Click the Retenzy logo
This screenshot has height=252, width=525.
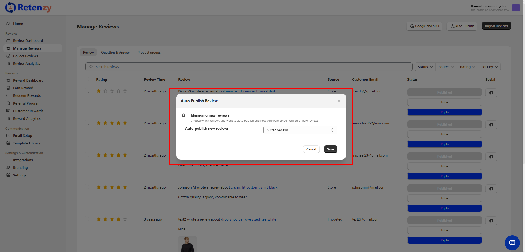point(28,8)
